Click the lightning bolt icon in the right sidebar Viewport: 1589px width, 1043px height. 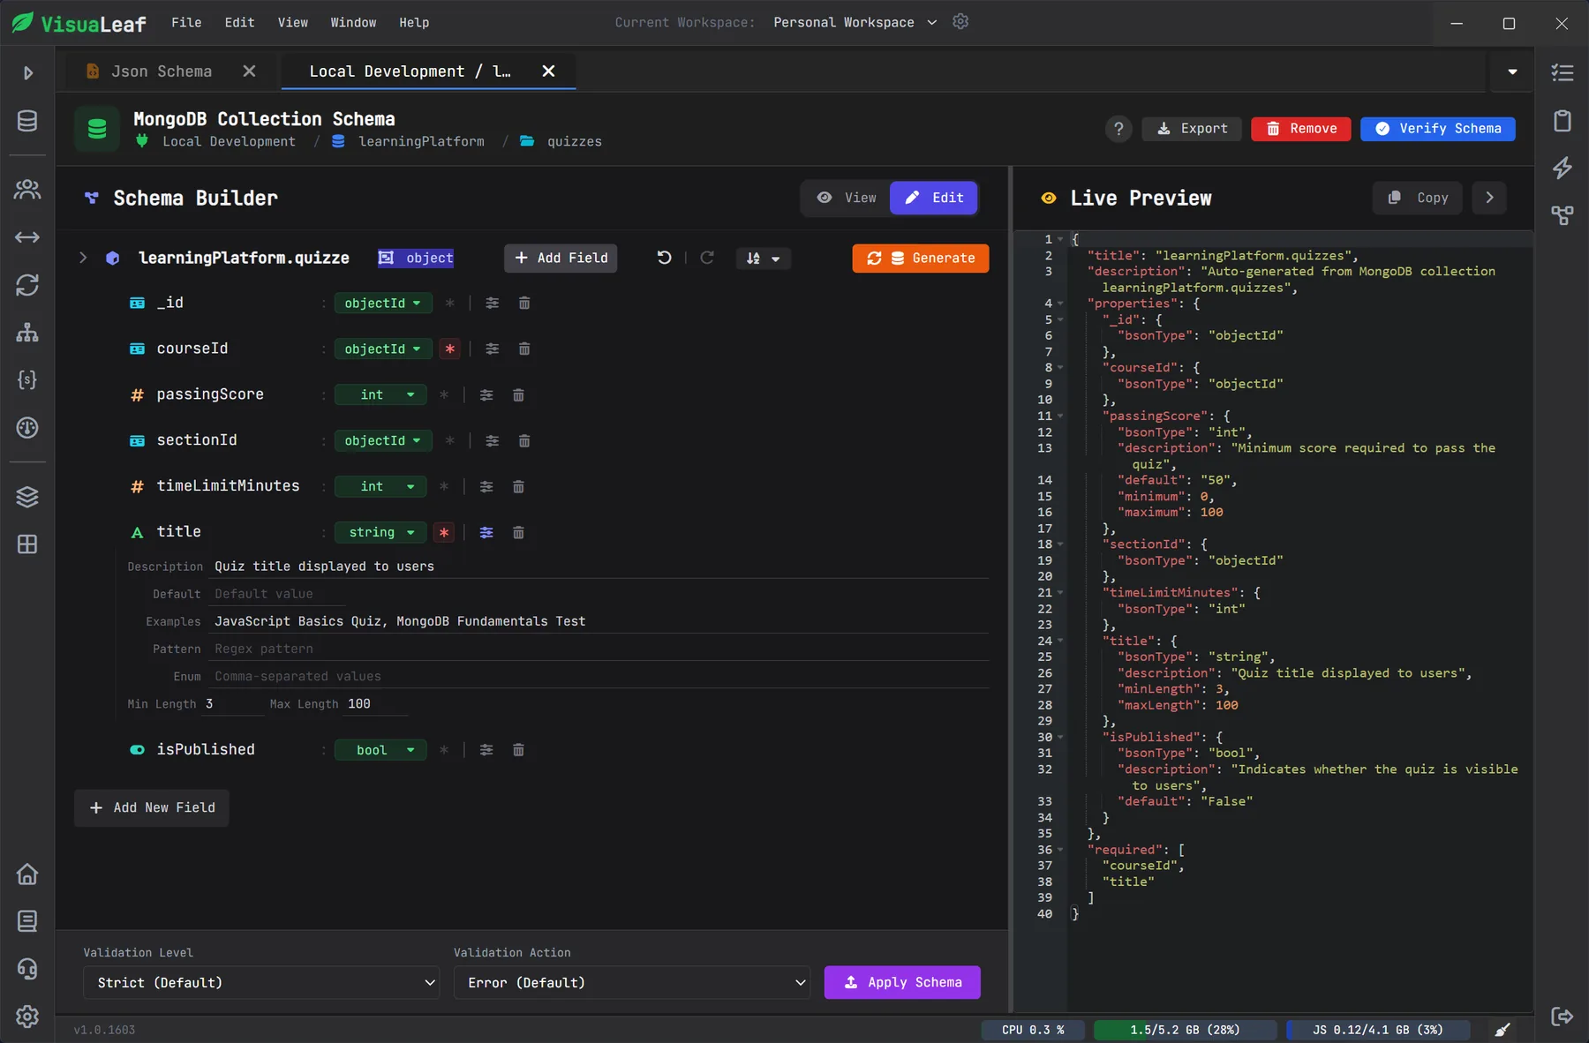pyautogui.click(x=1563, y=168)
